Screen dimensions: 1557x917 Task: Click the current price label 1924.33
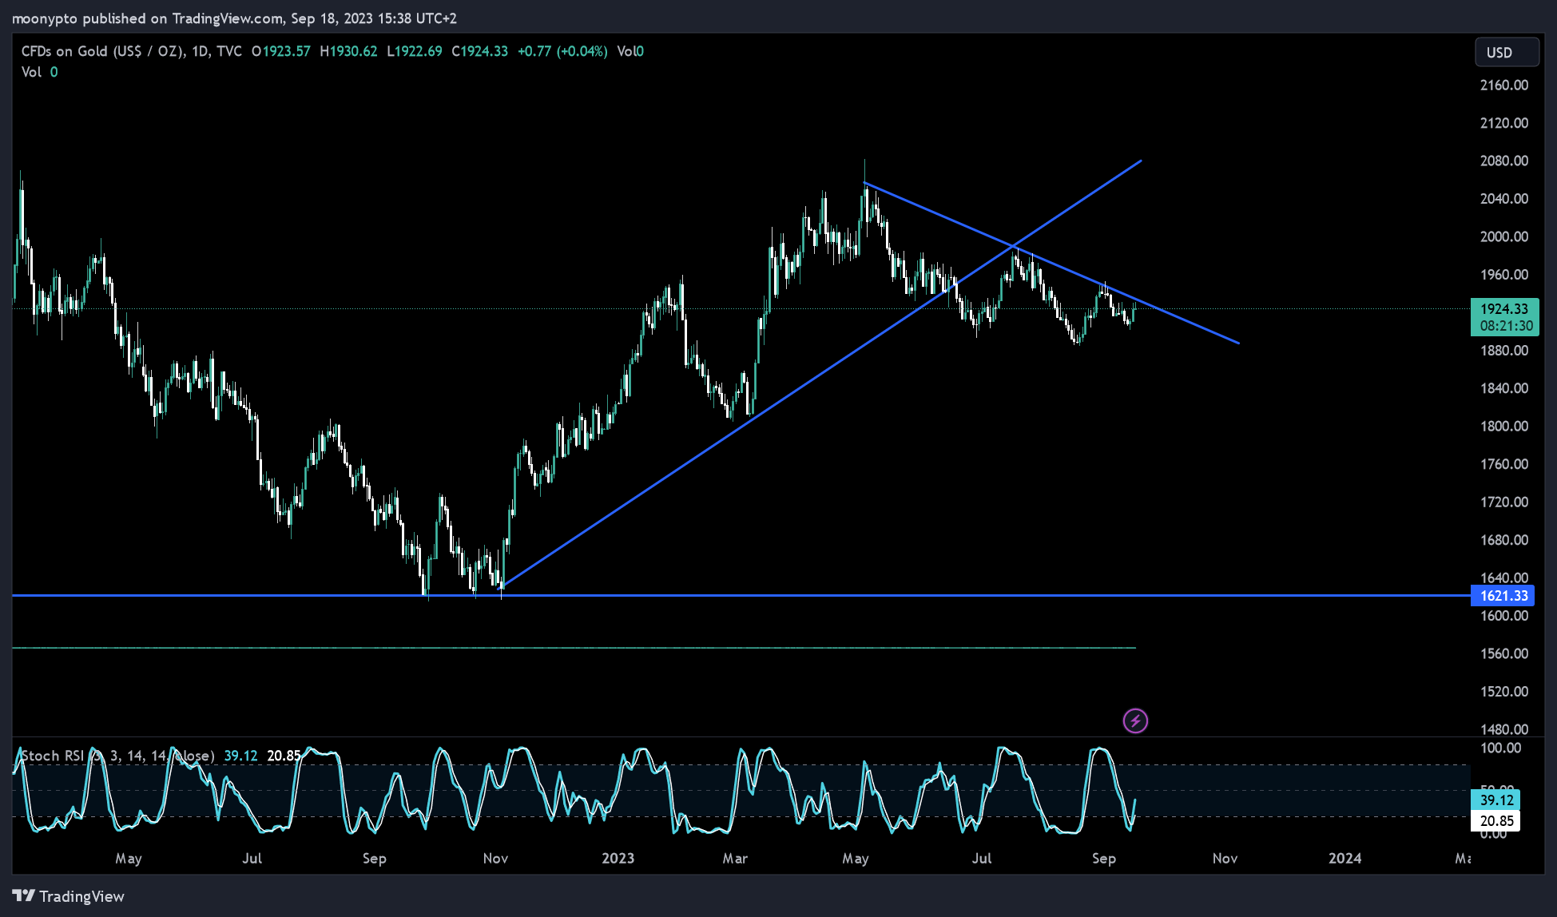(1504, 308)
